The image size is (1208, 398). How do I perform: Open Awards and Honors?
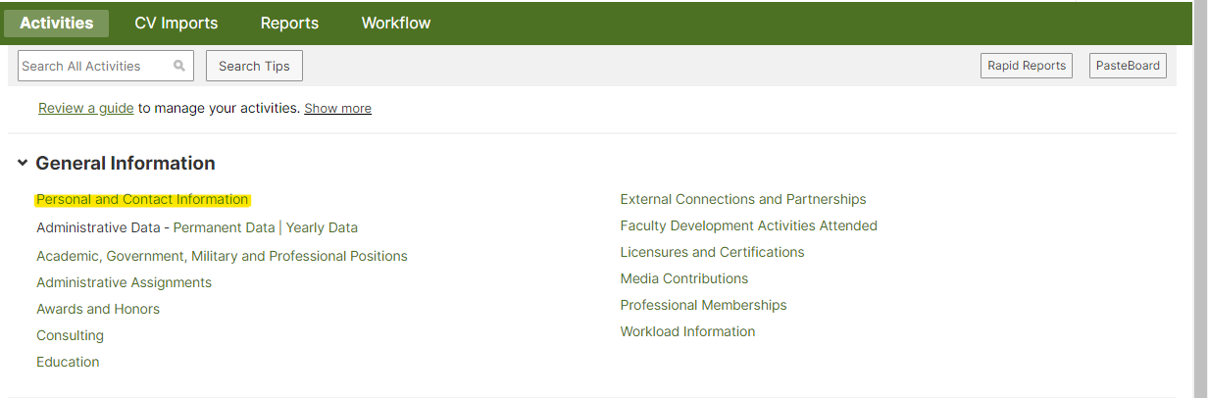tap(98, 309)
